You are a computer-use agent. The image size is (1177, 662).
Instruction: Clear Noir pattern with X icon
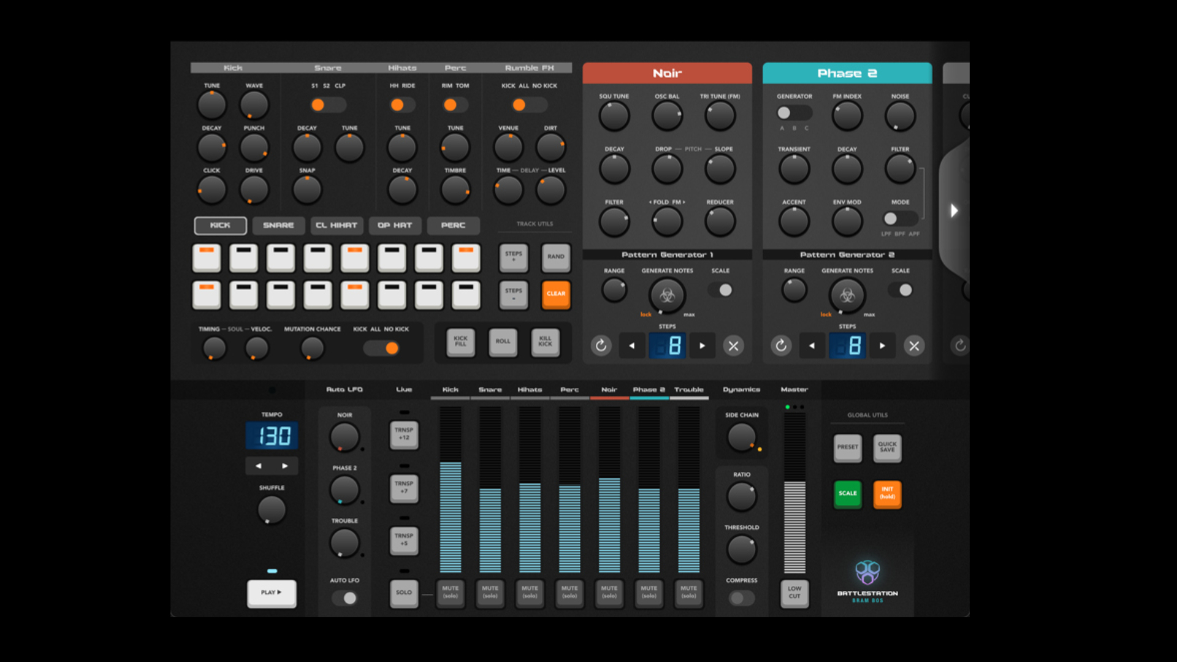click(733, 346)
